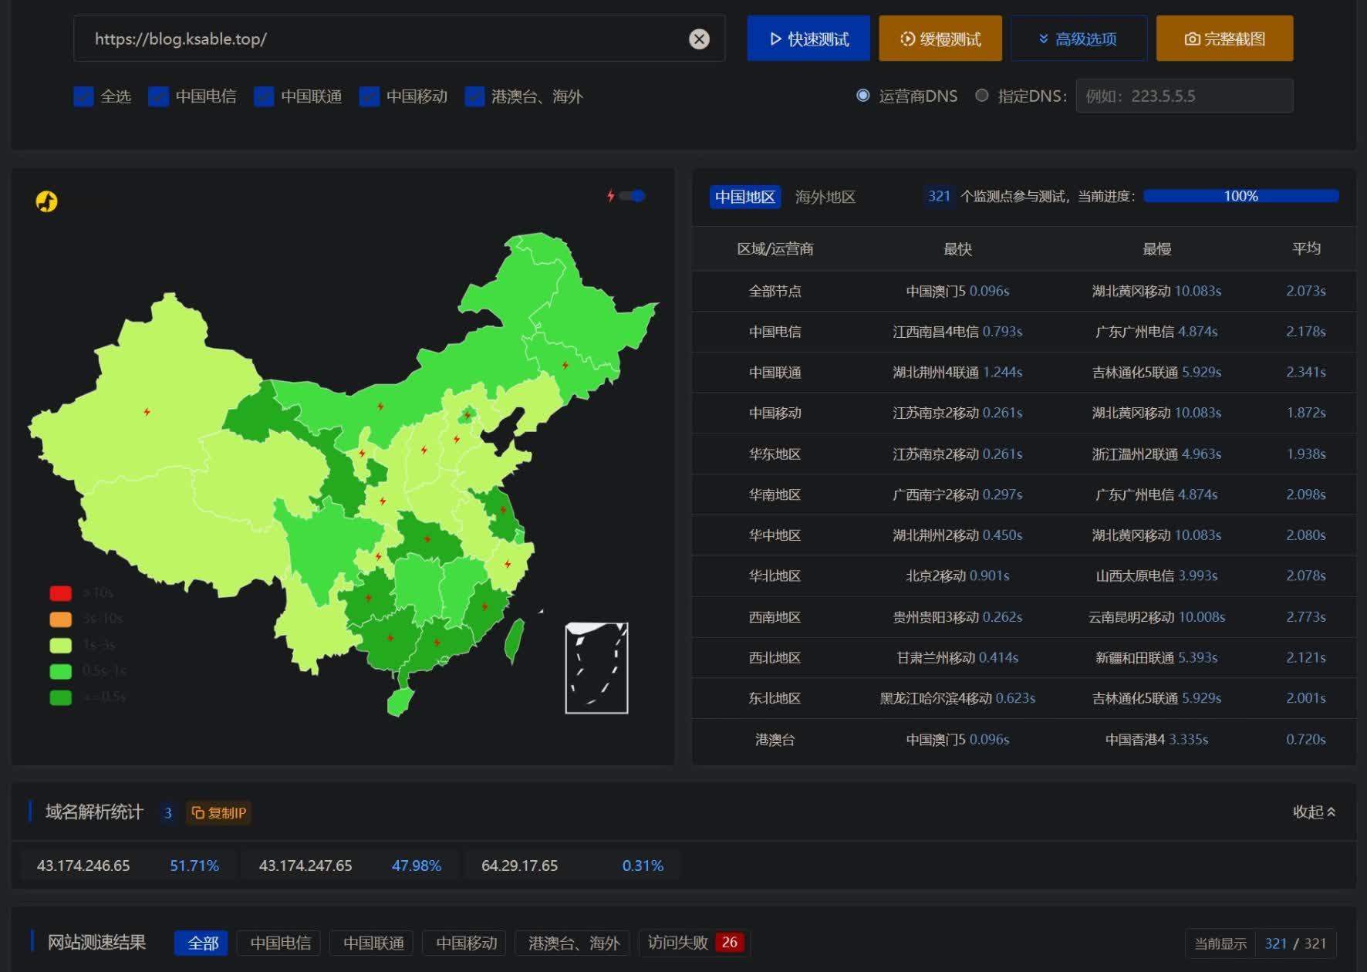Image resolution: width=1367 pixels, height=972 pixels.
Task: Click the Hainan island on the map
Action: coord(400,702)
